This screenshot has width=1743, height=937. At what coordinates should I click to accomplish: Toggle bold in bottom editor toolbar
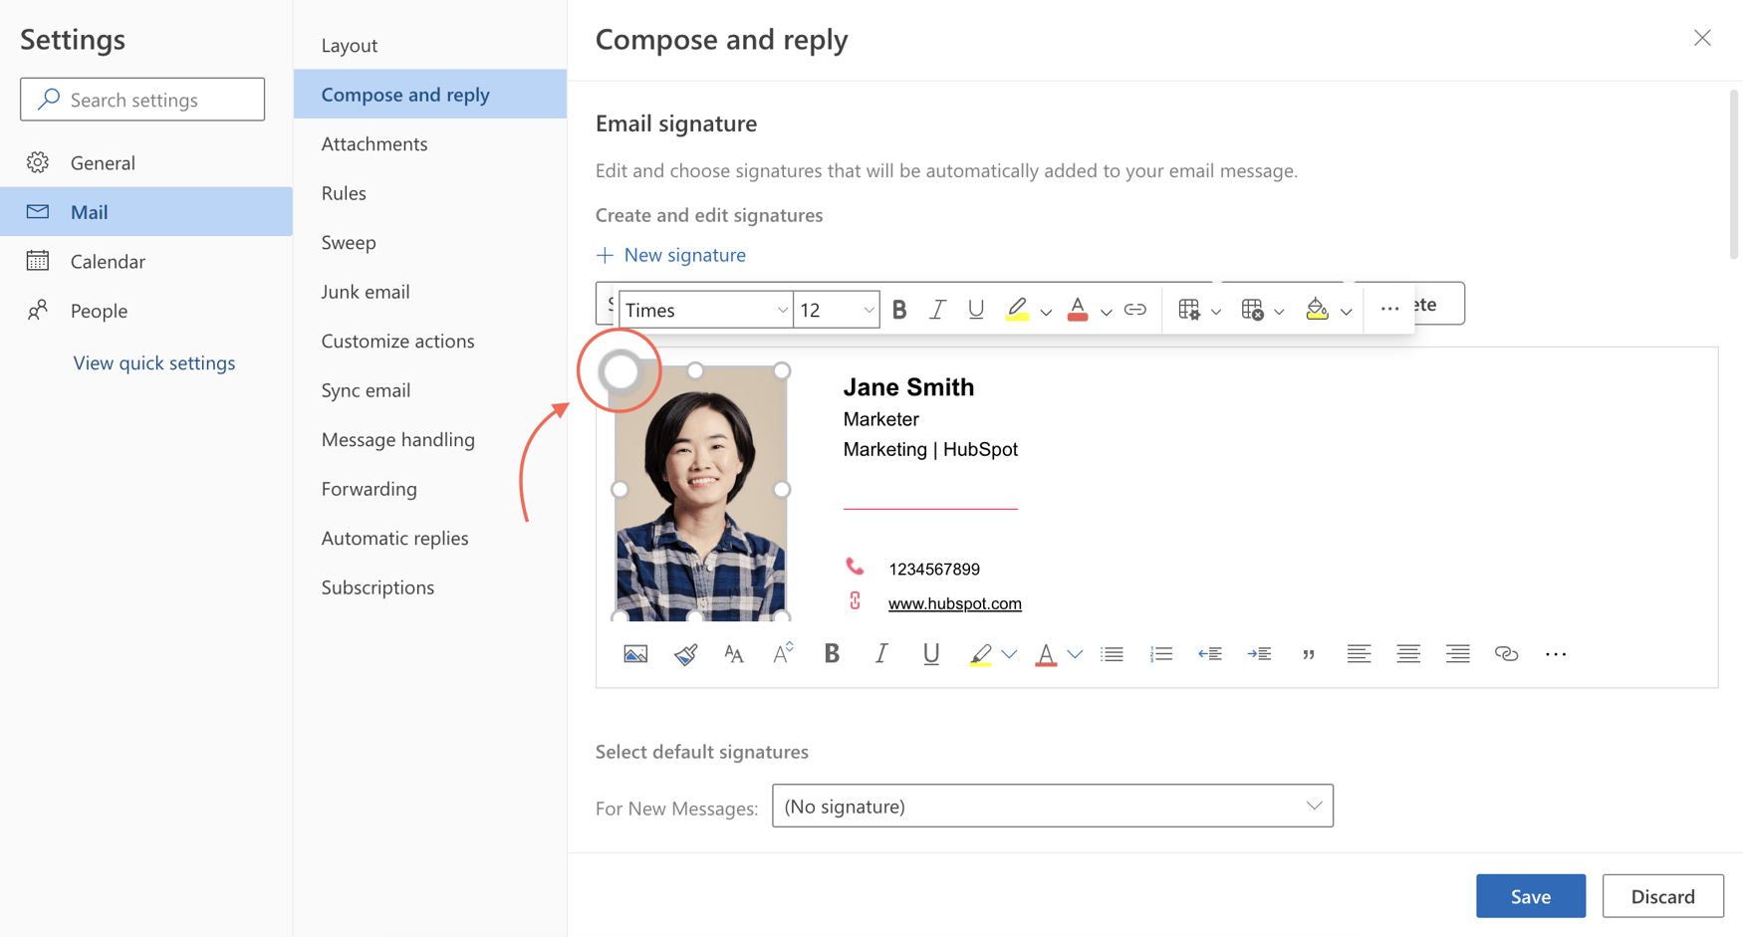click(832, 653)
